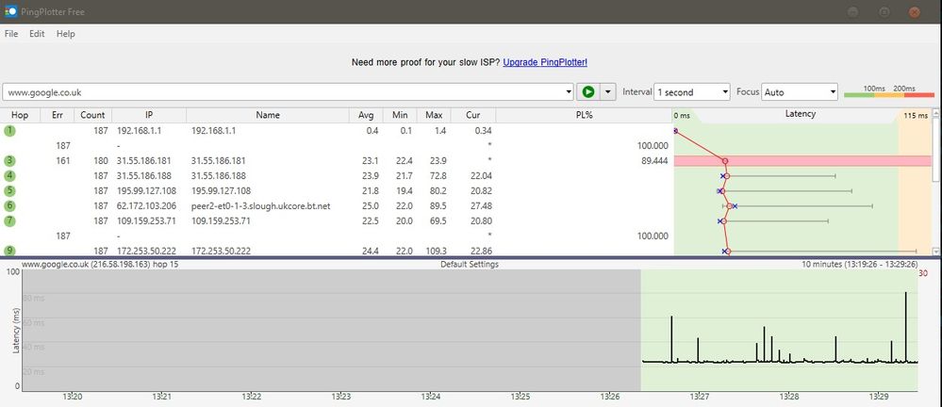Click the green start trace play button

pos(588,92)
